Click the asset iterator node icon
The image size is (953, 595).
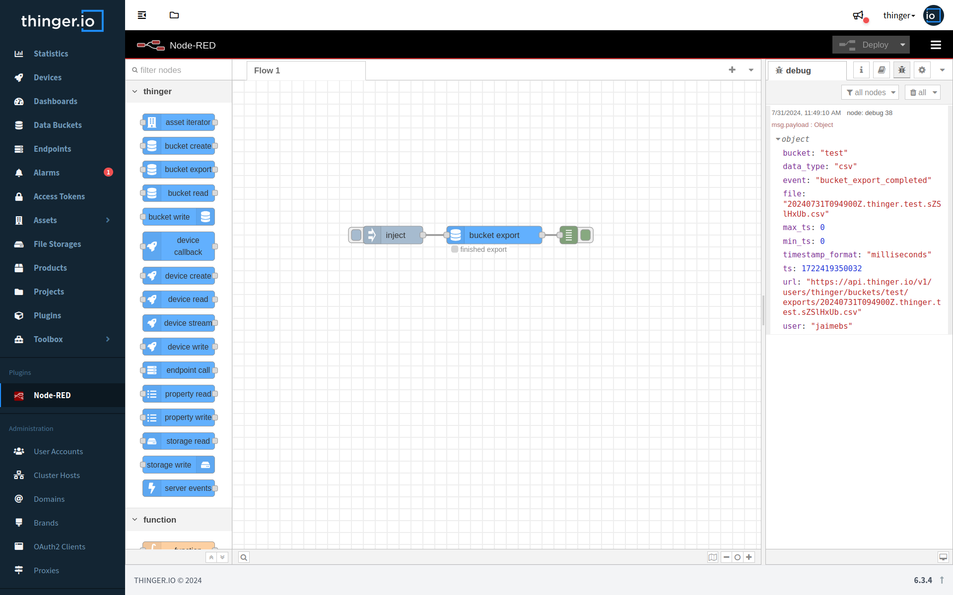(x=151, y=122)
